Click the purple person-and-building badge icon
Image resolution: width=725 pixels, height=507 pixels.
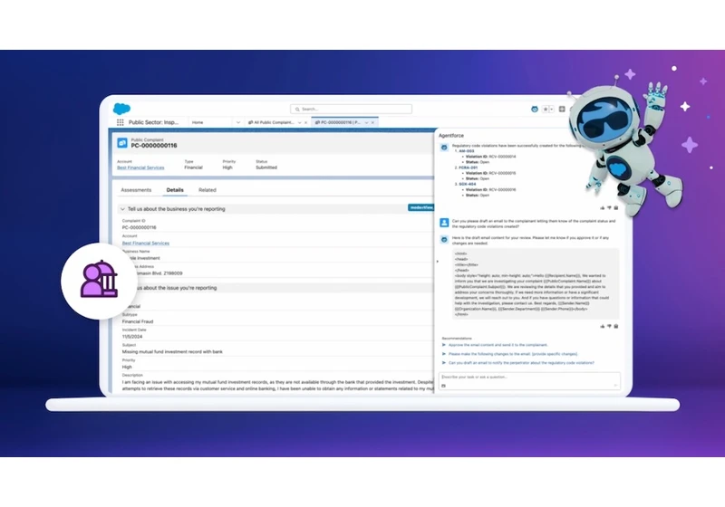tap(99, 280)
